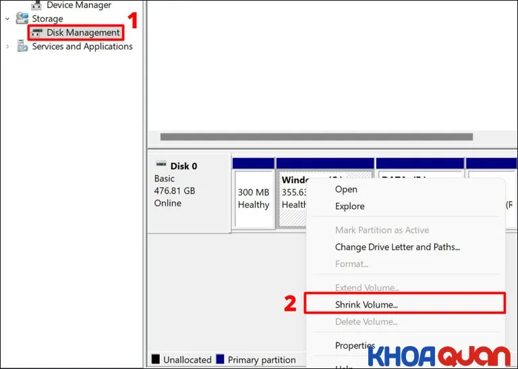Click the Device Manager icon in tree
Screen dimensions: 518x369
click(36, 5)
